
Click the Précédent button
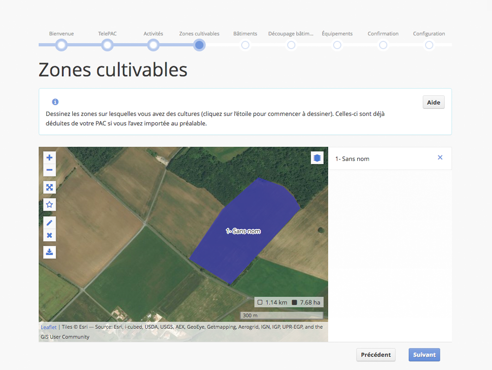tap(375, 355)
